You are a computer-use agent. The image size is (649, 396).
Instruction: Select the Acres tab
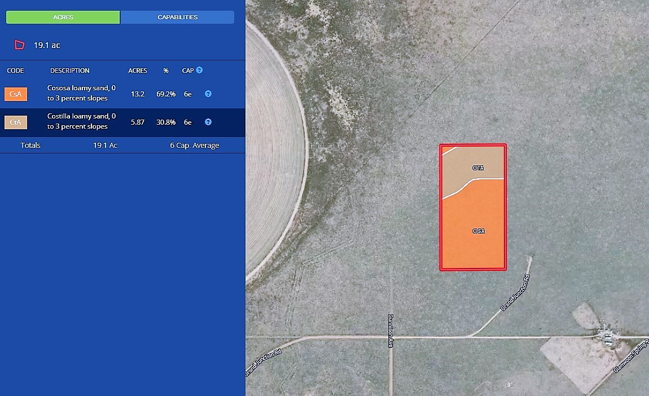tap(63, 17)
